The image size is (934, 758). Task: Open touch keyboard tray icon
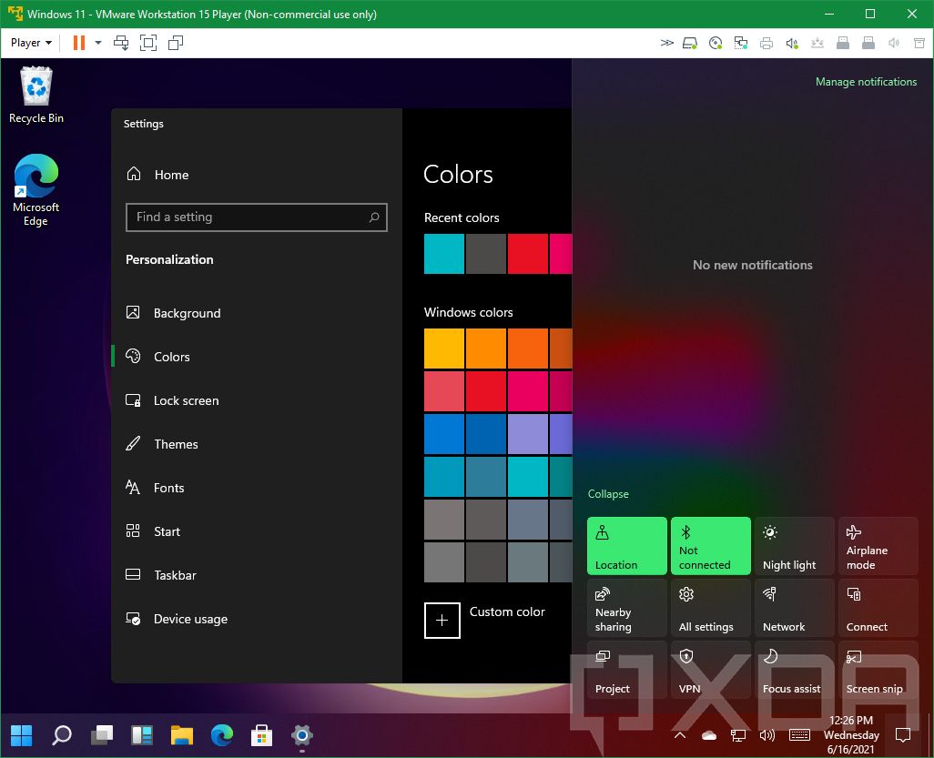click(799, 735)
